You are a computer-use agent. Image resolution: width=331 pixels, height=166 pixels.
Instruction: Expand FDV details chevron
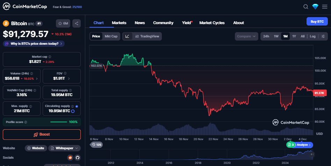(x=69, y=79)
